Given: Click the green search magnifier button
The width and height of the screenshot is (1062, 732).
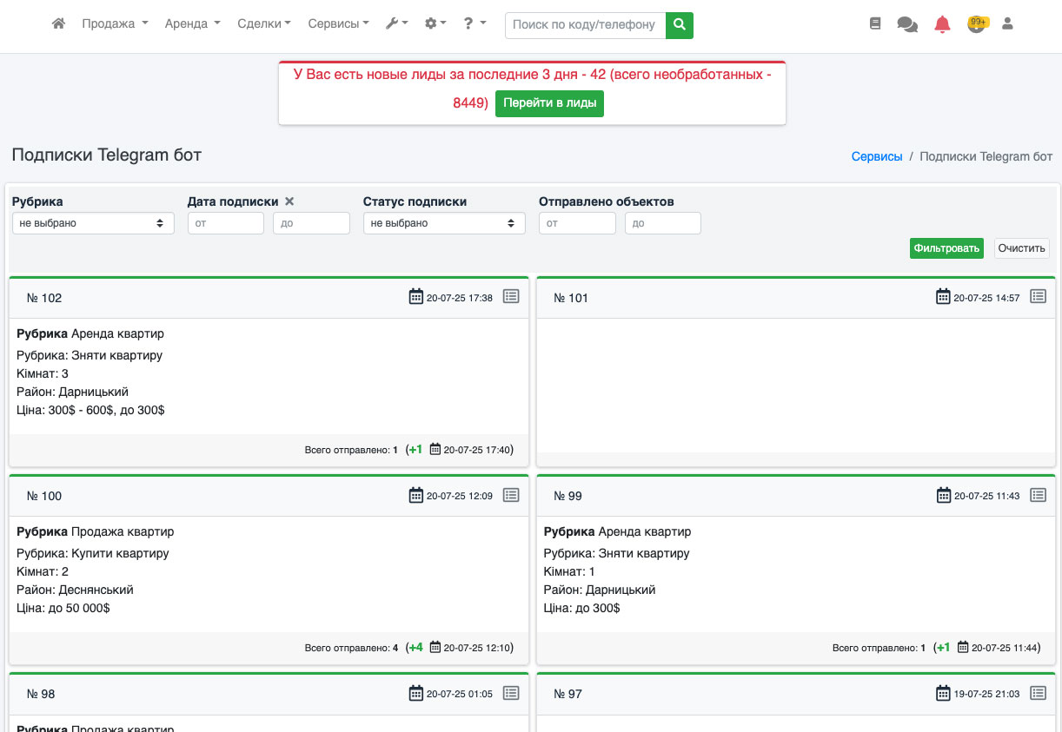Looking at the screenshot, I should tap(680, 25).
